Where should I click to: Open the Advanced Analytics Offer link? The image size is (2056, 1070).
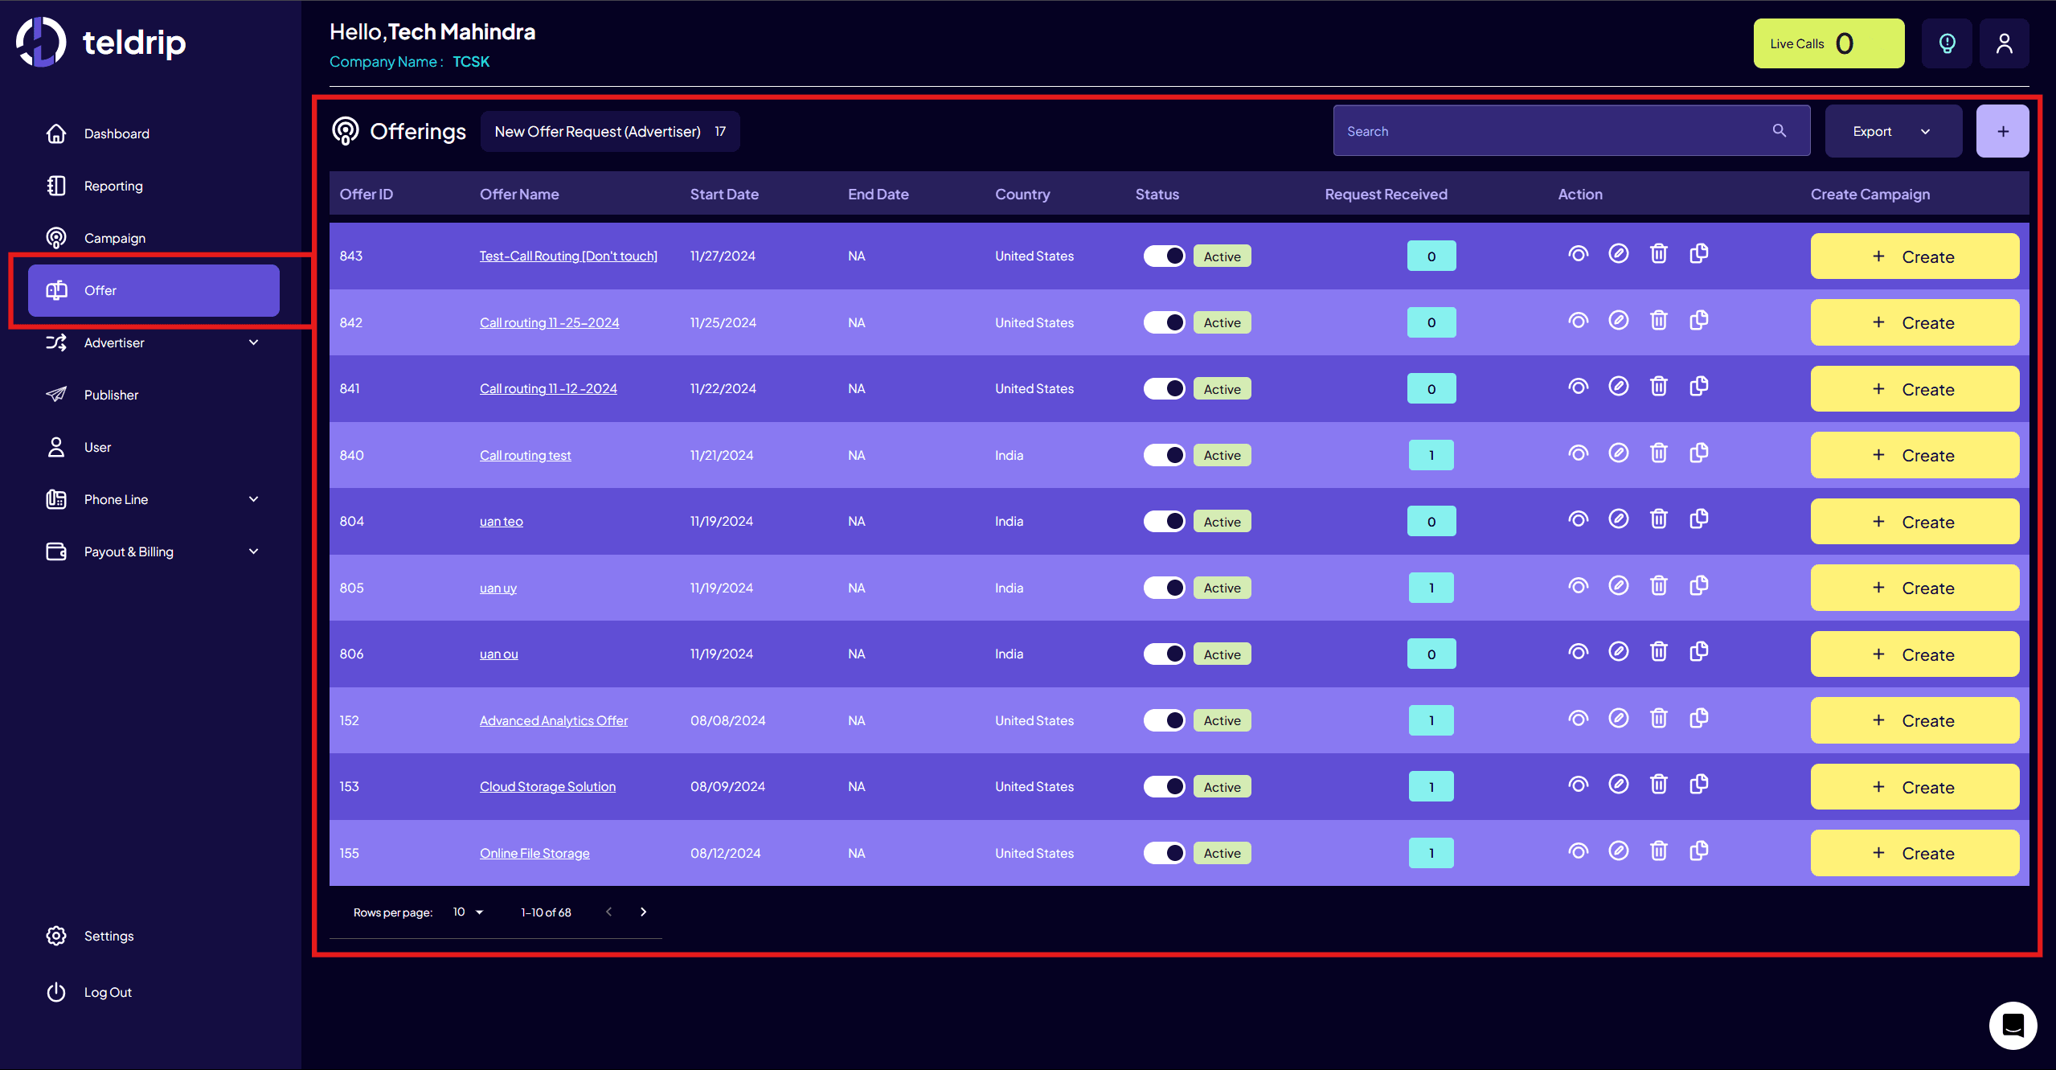pos(553,720)
